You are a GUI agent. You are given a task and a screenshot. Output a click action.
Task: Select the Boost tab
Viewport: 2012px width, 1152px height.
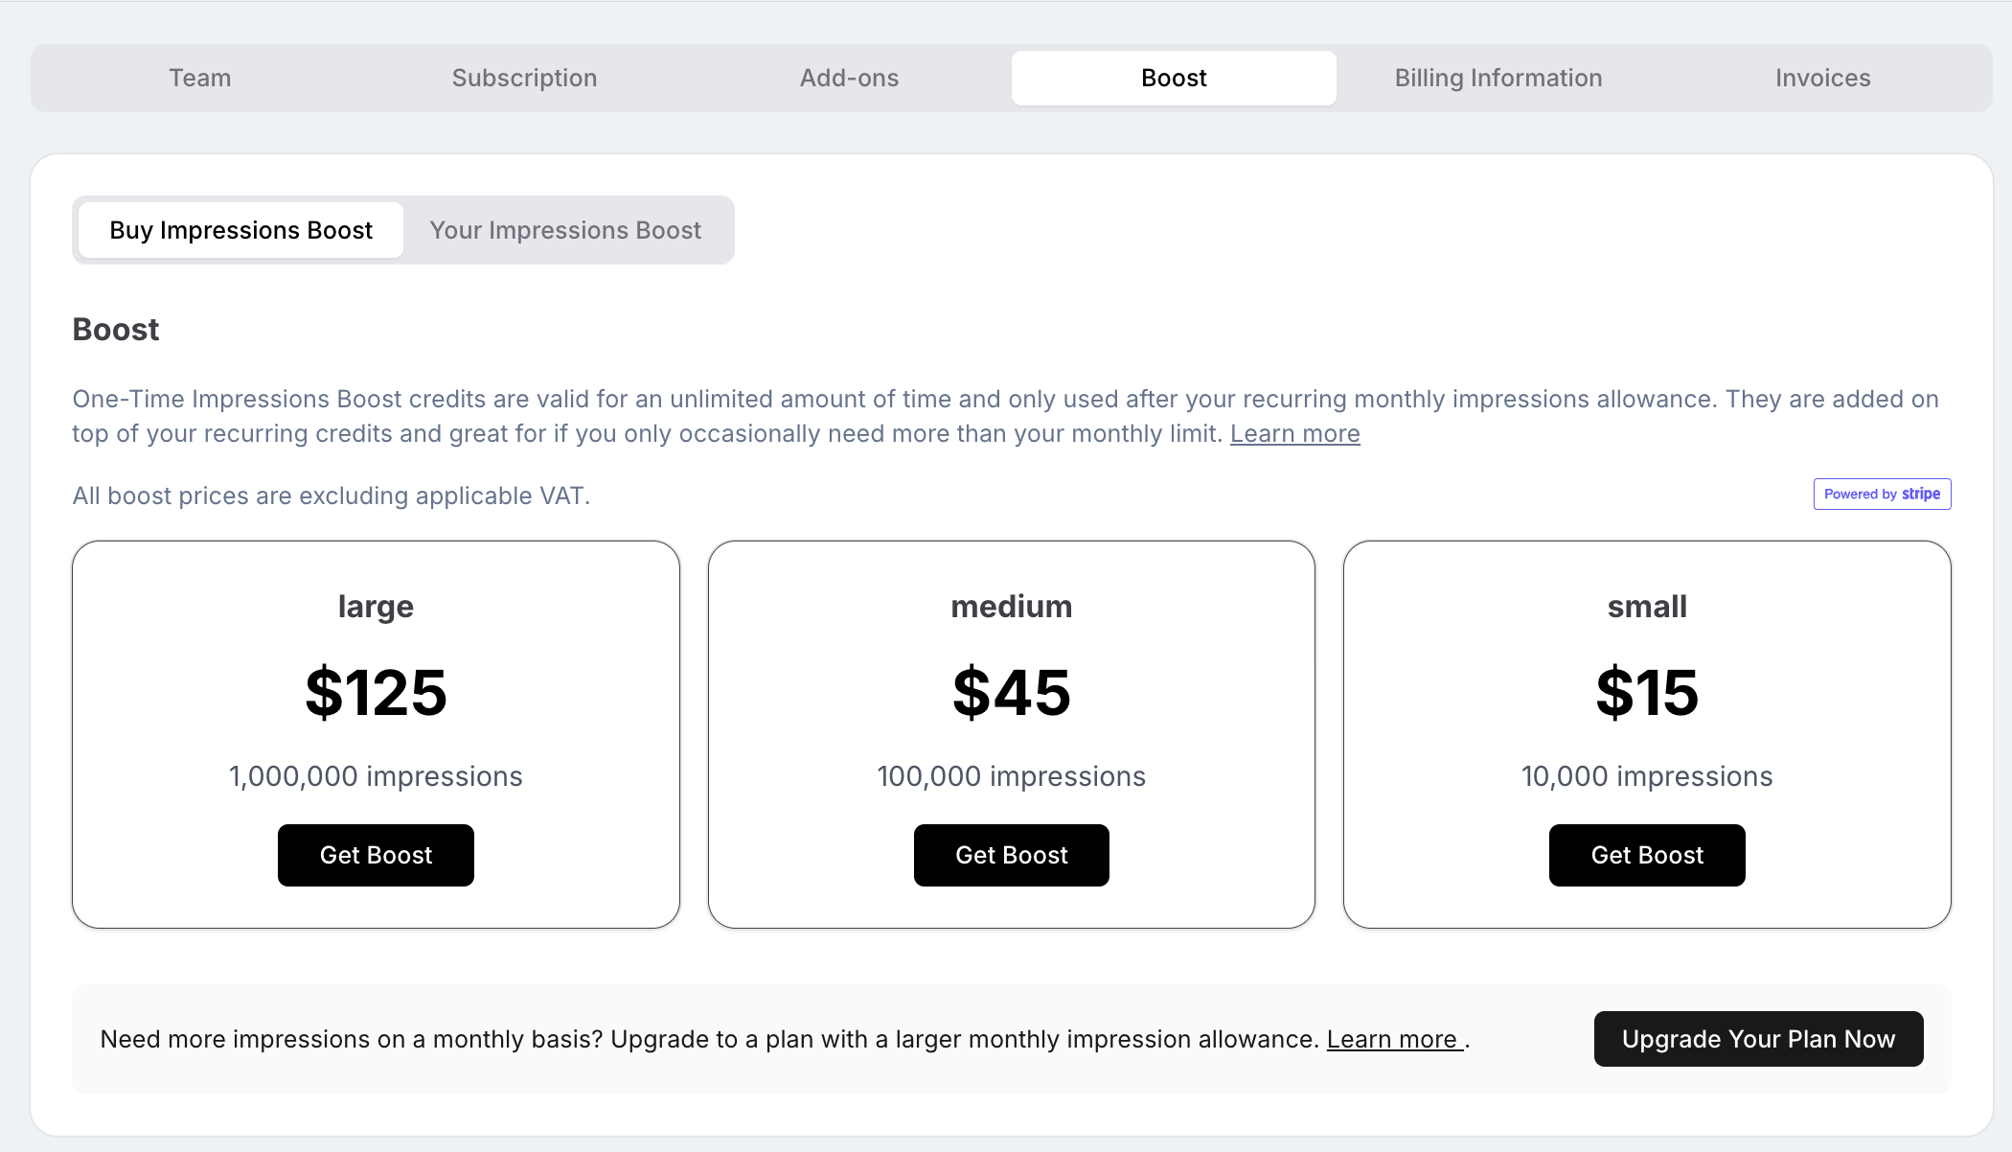pos(1174,78)
